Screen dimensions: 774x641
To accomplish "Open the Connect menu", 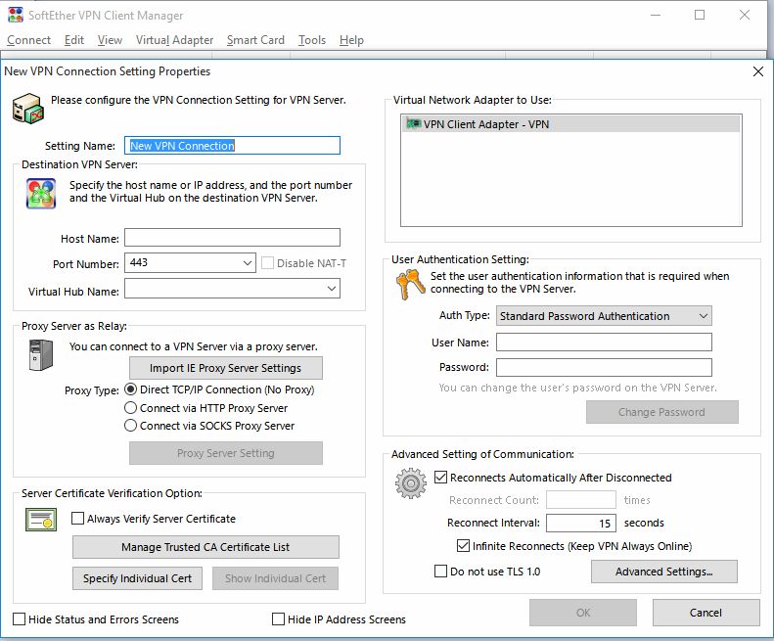I will [x=28, y=40].
